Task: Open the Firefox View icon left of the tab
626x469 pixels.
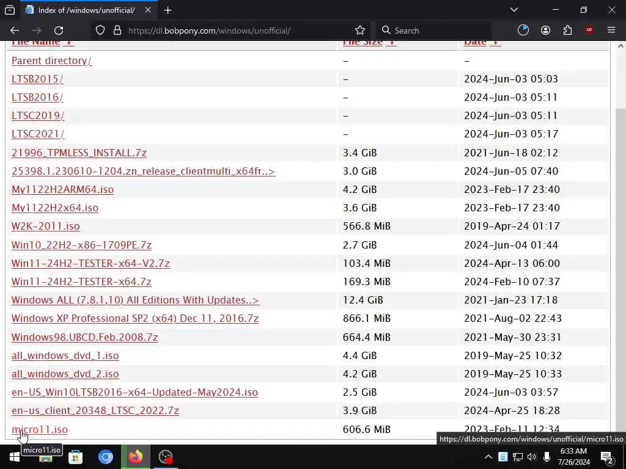Action: (10, 10)
